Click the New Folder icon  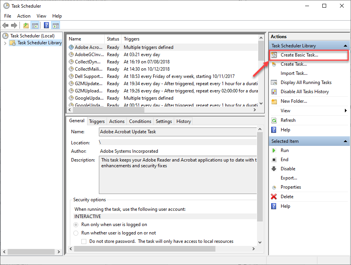coord(274,102)
